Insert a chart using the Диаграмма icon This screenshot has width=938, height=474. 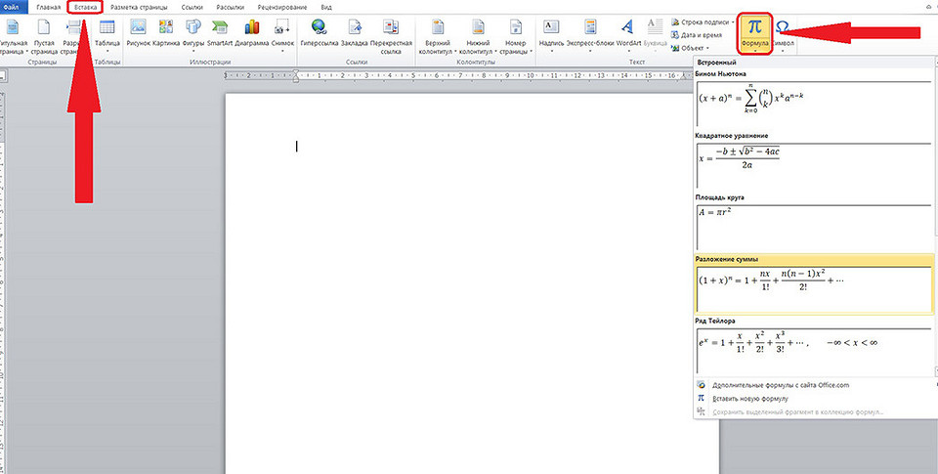click(252, 31)
